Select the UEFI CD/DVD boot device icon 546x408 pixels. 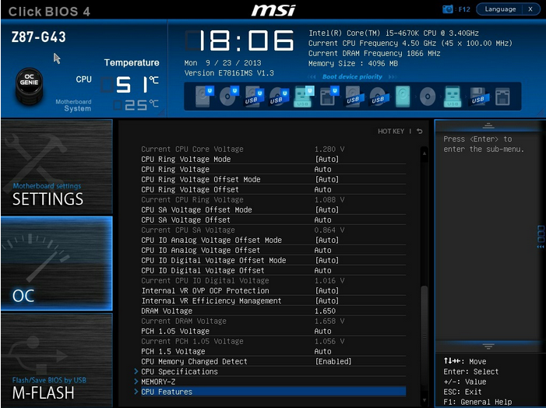pos(228,96)
